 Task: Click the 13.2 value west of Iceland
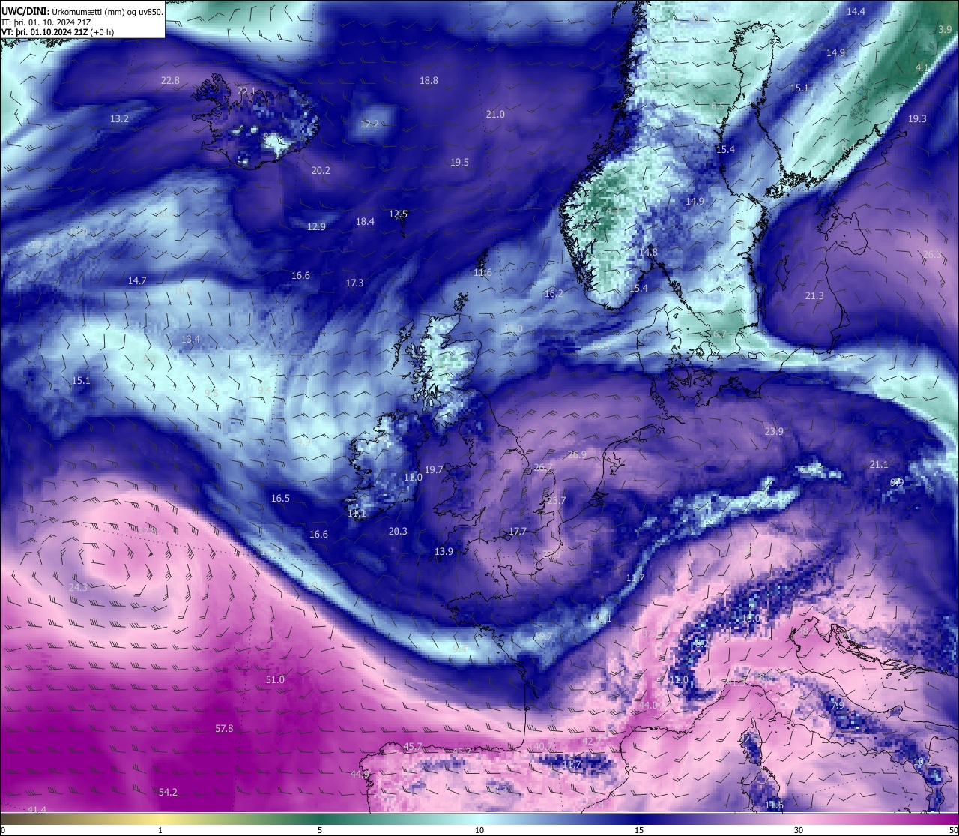(x=119, y=118)
